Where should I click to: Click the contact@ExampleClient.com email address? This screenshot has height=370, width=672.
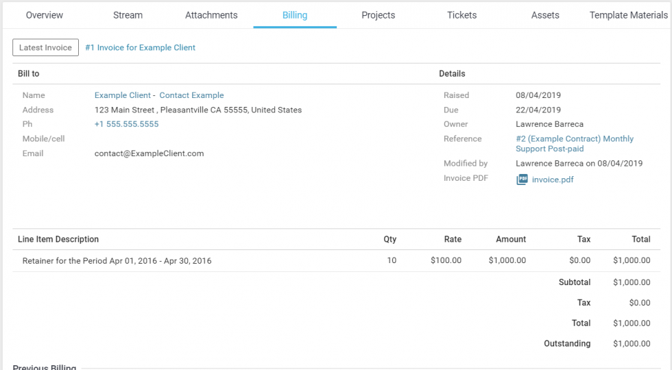tap(149, 153)
